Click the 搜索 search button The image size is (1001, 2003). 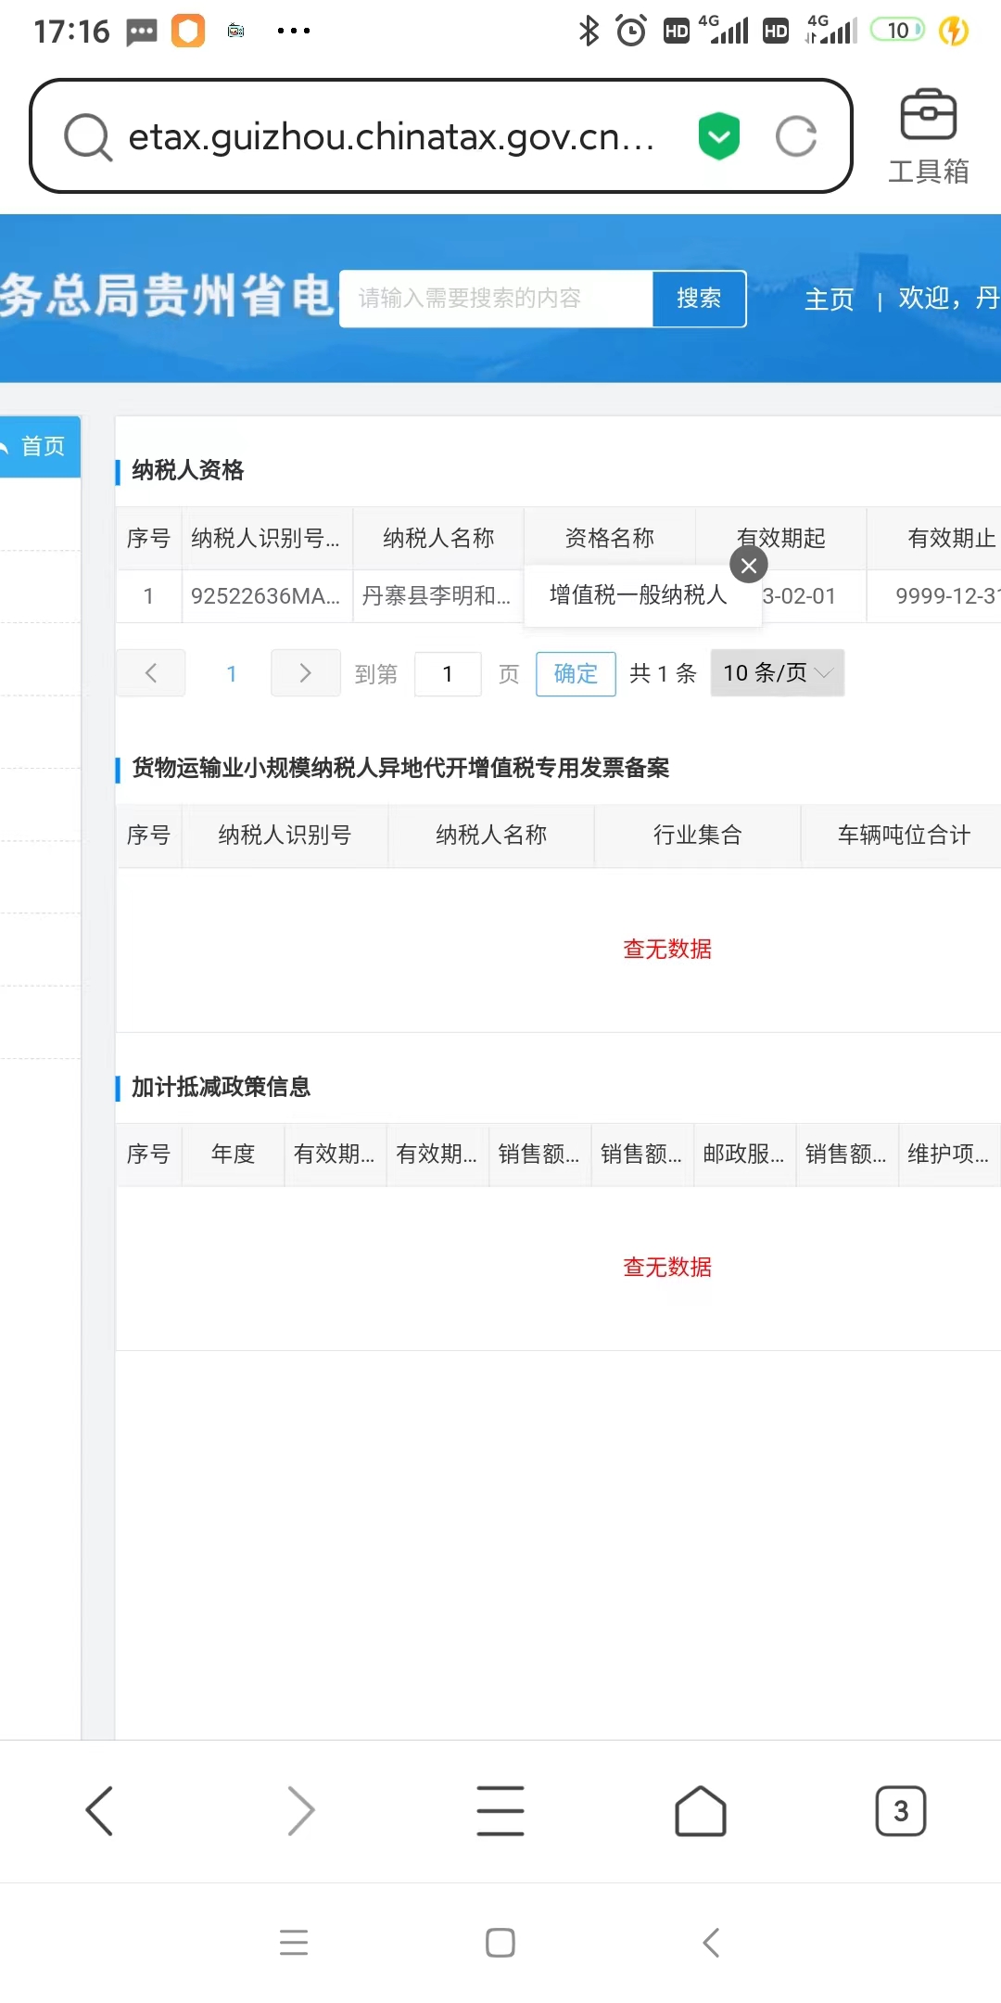[x=699, y=299]
